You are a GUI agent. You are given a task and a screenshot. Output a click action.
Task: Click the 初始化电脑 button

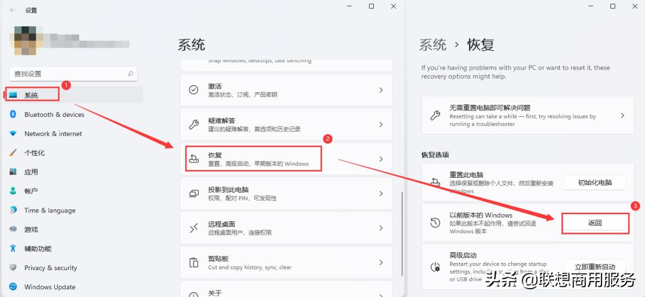click(x=595, y=182)
